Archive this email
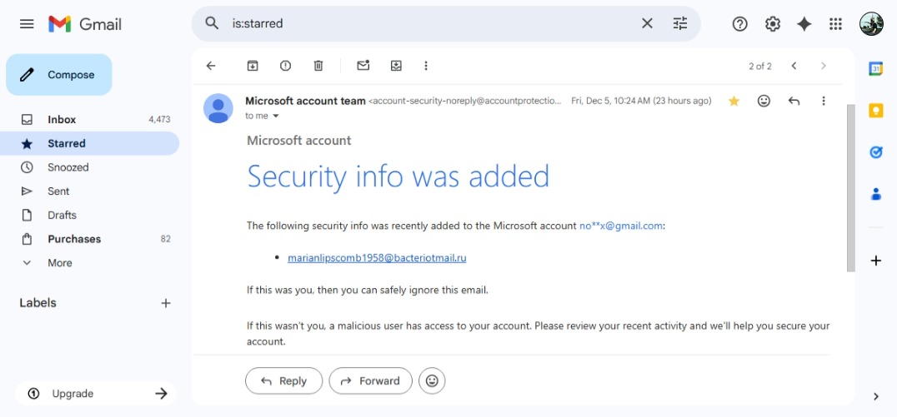 coord(253,66)
